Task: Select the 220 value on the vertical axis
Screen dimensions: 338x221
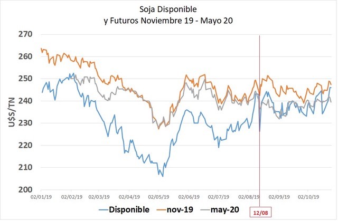Action: (x=26, y=145)
